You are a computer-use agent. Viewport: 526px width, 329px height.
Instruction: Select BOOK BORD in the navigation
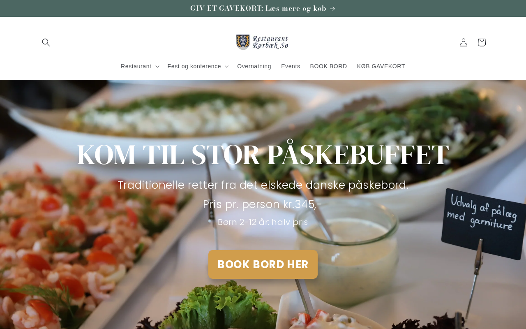pyautogui.click(x=328, y=66)
